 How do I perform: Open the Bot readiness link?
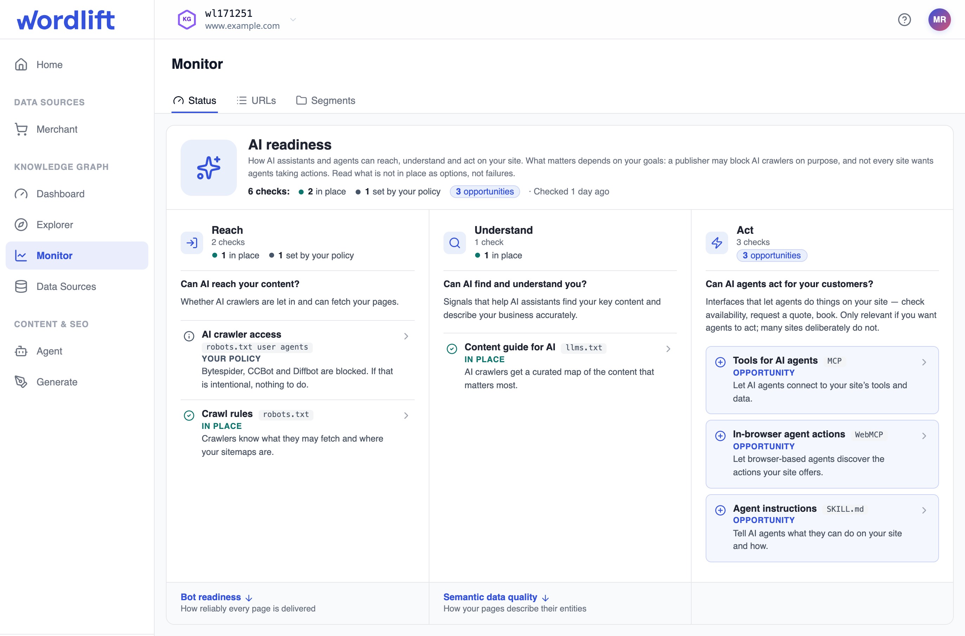(x=216, y=597)
